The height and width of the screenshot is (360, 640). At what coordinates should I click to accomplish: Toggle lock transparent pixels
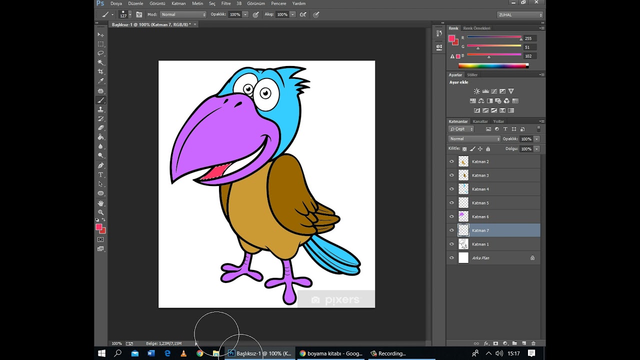(x=464, y=149)
